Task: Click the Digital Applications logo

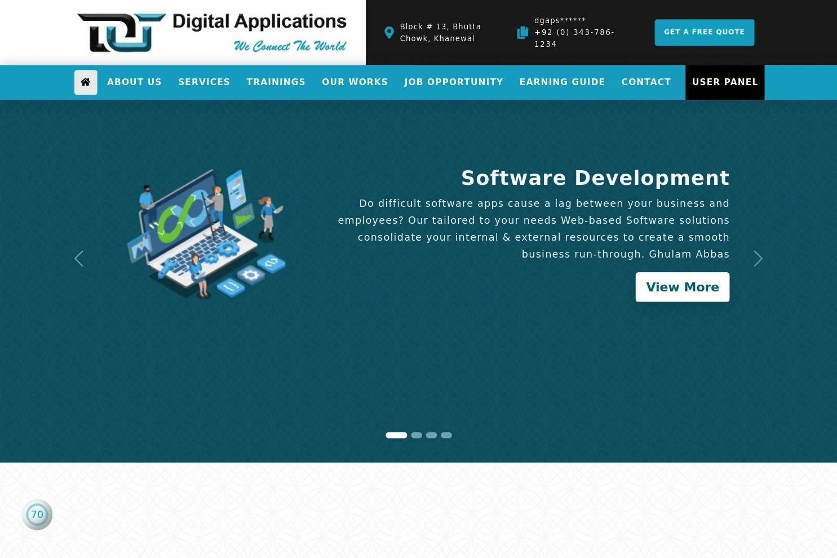Action: (211, 32)
